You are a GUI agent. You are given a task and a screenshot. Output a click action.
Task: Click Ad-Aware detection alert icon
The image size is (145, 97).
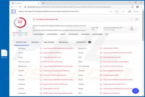(41, 48)
